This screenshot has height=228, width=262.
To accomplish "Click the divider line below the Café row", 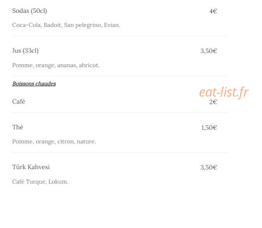I will click(120, 113).
